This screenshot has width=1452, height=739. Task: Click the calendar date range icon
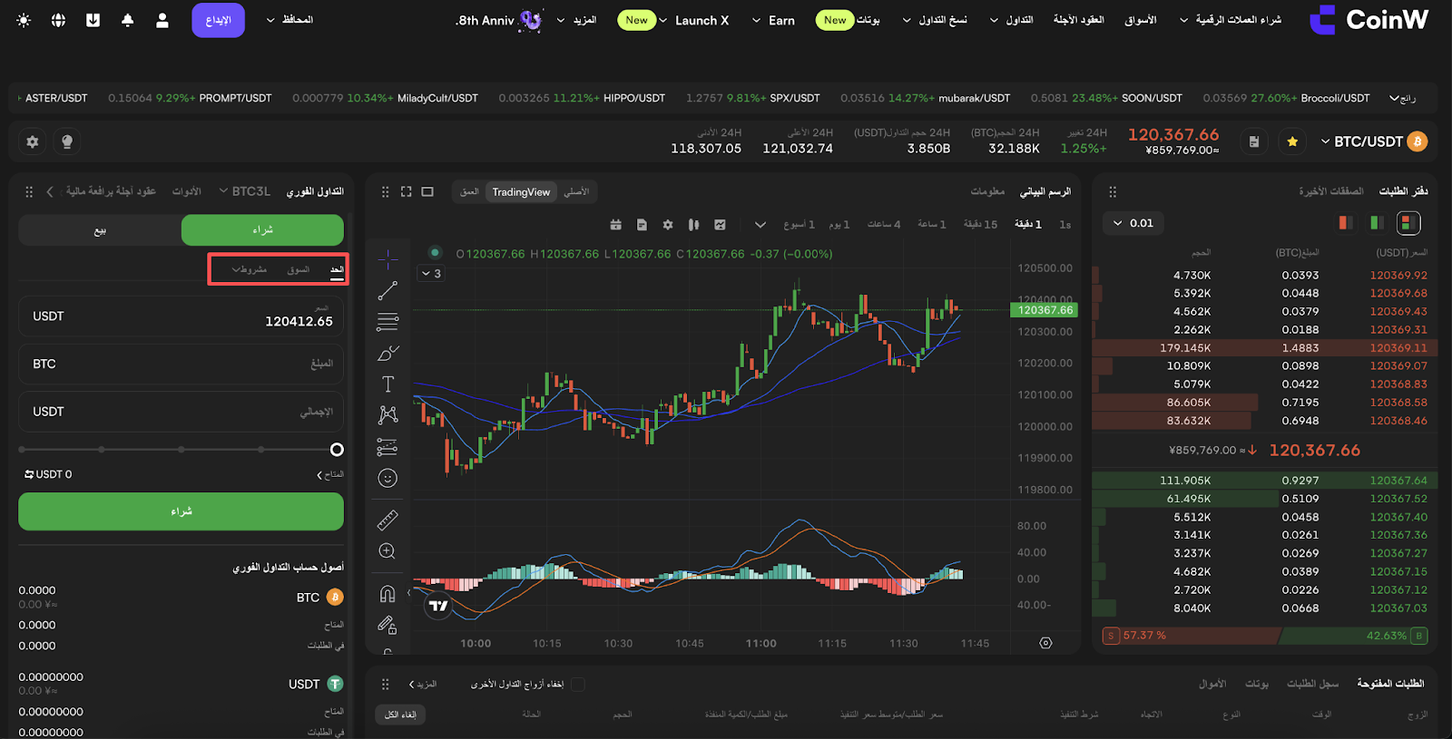point(615,225)
